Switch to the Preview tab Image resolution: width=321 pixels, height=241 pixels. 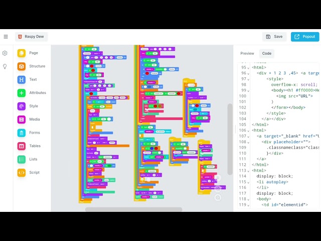coord(247,53)
